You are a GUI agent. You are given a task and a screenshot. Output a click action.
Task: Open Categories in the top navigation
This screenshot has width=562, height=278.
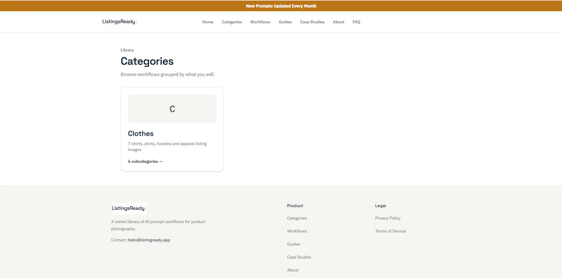pyautogui.click(x=232, y=22)
